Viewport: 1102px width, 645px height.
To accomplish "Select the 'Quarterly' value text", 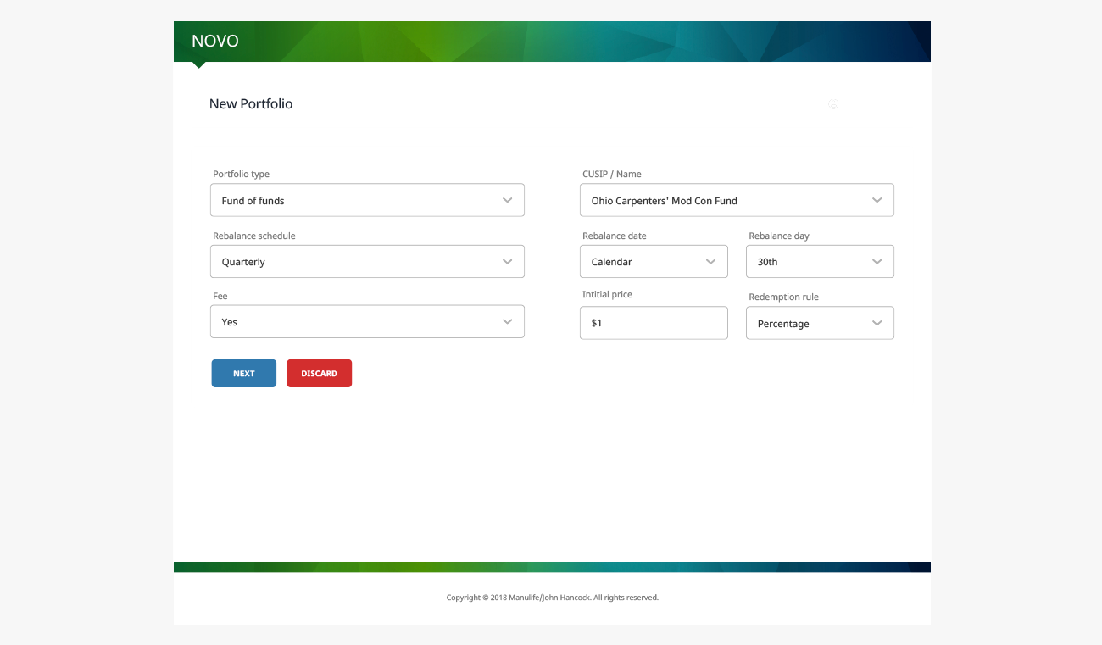I will pyautogui.click(x=243, y=262).
